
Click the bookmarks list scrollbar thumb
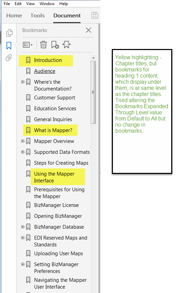(93, 92)
